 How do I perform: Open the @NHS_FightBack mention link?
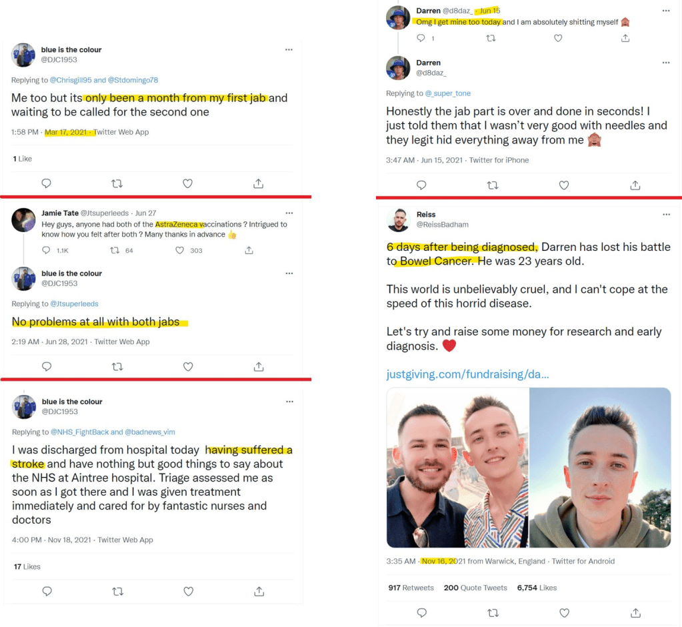tap(80, 432)
